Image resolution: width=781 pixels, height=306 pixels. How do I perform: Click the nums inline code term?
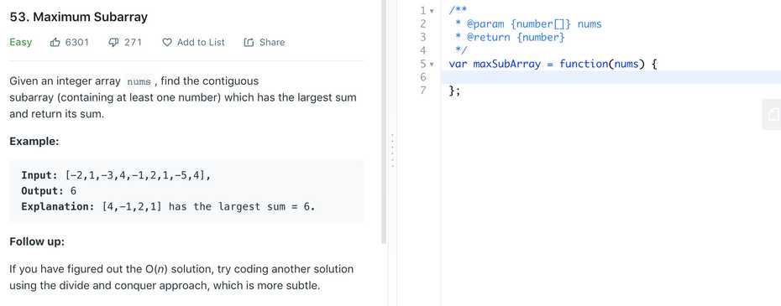point(139,81)
